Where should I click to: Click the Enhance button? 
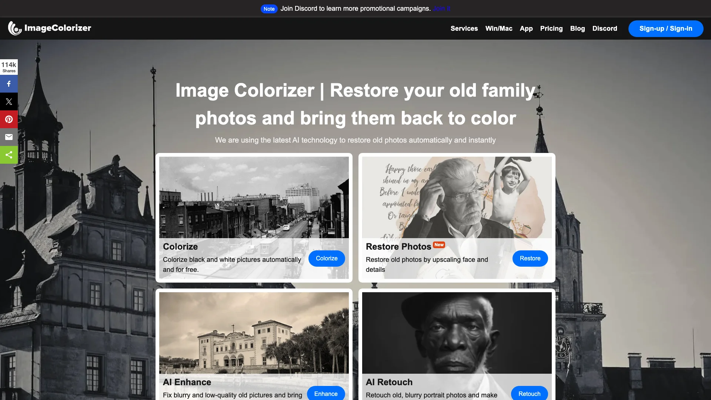point(326,394)
